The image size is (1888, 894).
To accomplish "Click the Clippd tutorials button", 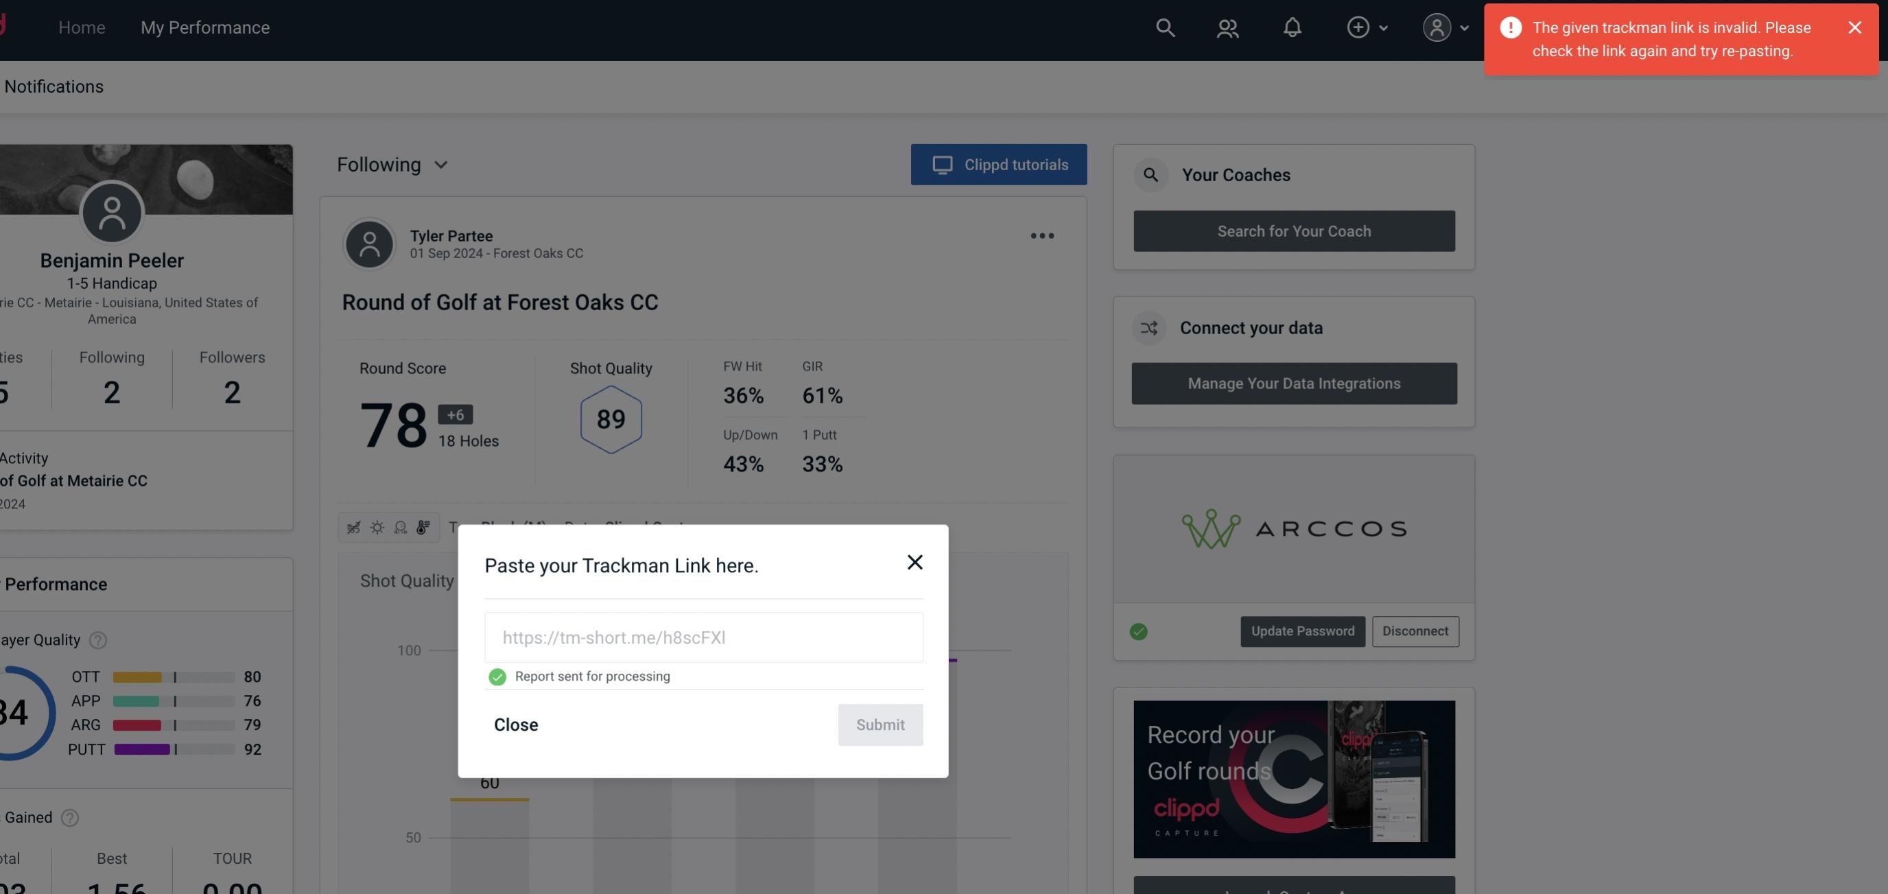I will tap(1000, 164).
